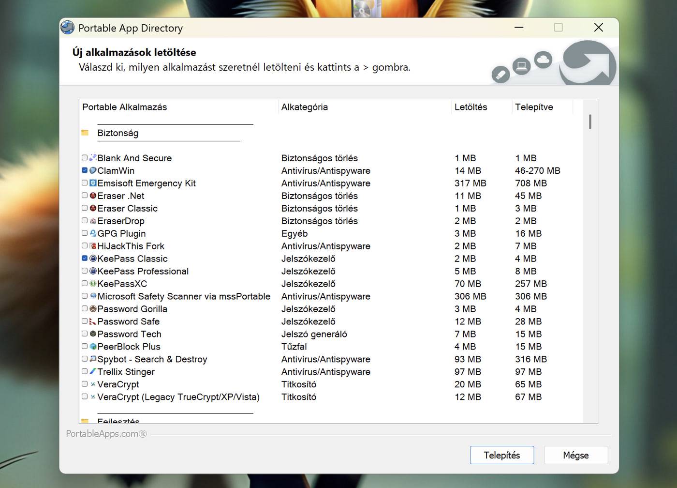677x488 pixels.
Task: Check the Password Safe checkbox
Action: click(x=85, y=321)
